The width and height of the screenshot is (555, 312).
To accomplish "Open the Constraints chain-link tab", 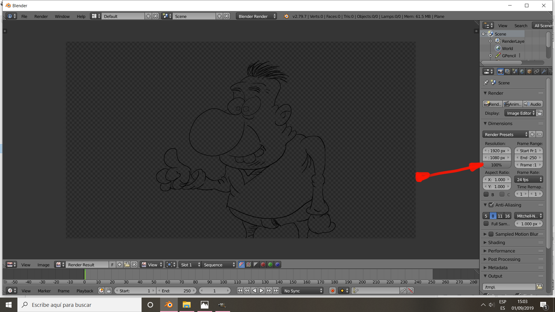I will click(x=536, y=72).
